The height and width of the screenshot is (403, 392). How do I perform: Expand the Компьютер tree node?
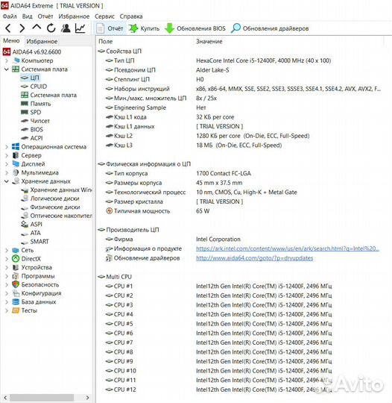coord(7,60)
